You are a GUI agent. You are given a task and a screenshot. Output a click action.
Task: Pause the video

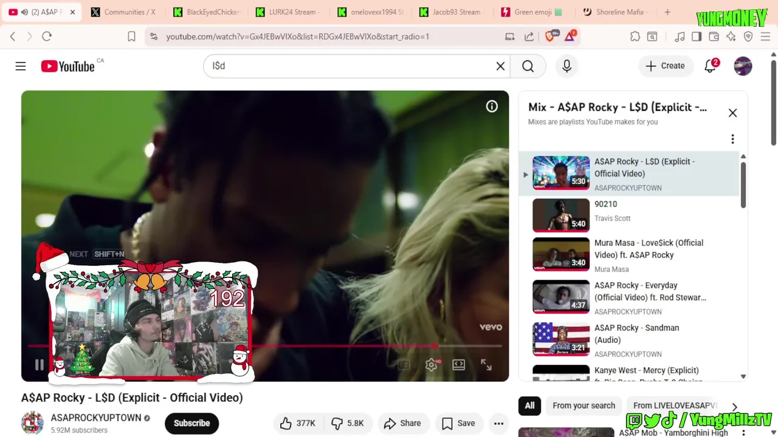[x=40, y=365]
